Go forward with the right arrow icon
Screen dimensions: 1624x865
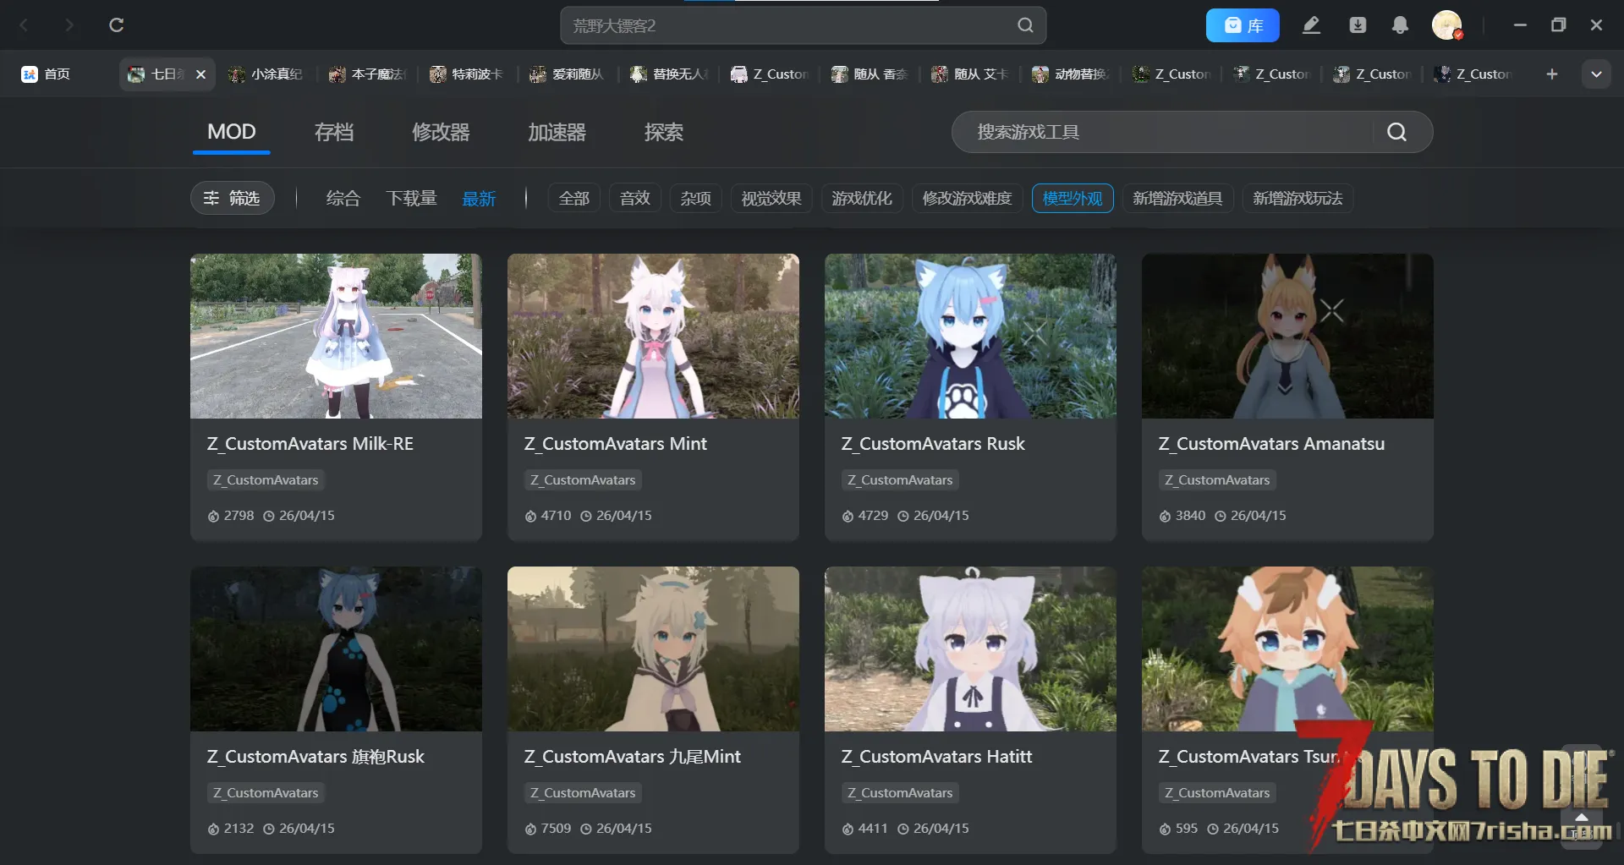click(x=69, y=25)
